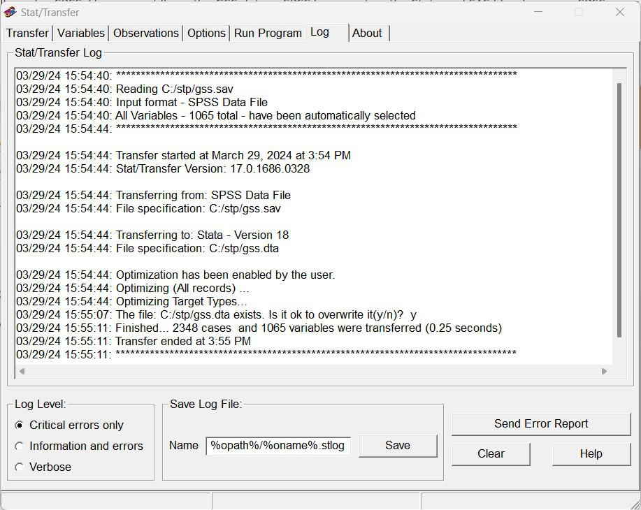Click the 'Log Level:' group label
Screen dimensions: 641x510
click(40, 405)
